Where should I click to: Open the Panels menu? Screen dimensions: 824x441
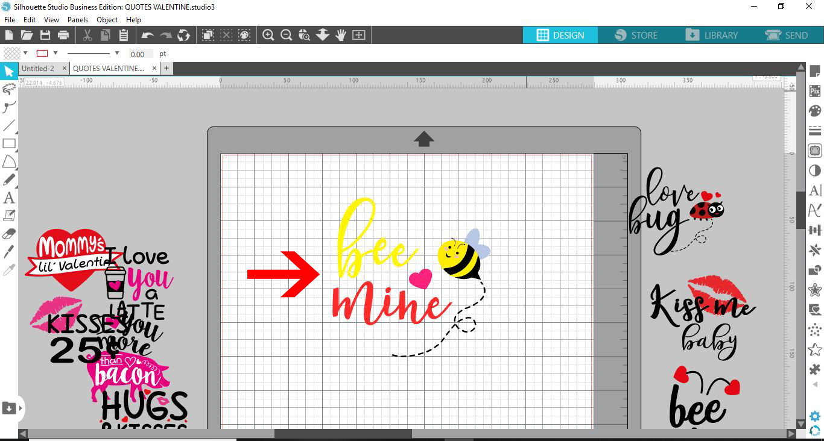[x=78, y=19]
